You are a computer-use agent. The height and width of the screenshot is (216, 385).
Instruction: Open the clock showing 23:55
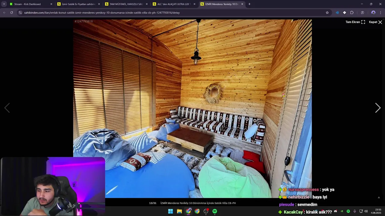376,211
